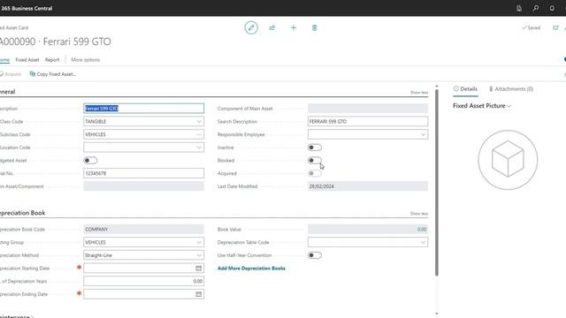The width and height of the screenshot is (566, 318).
Task: Click the No. of Depreciation Years field
Action: tap(143, 281)
